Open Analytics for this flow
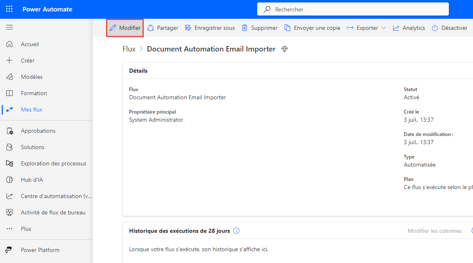 pyautogui.click(x=409, y=28)
